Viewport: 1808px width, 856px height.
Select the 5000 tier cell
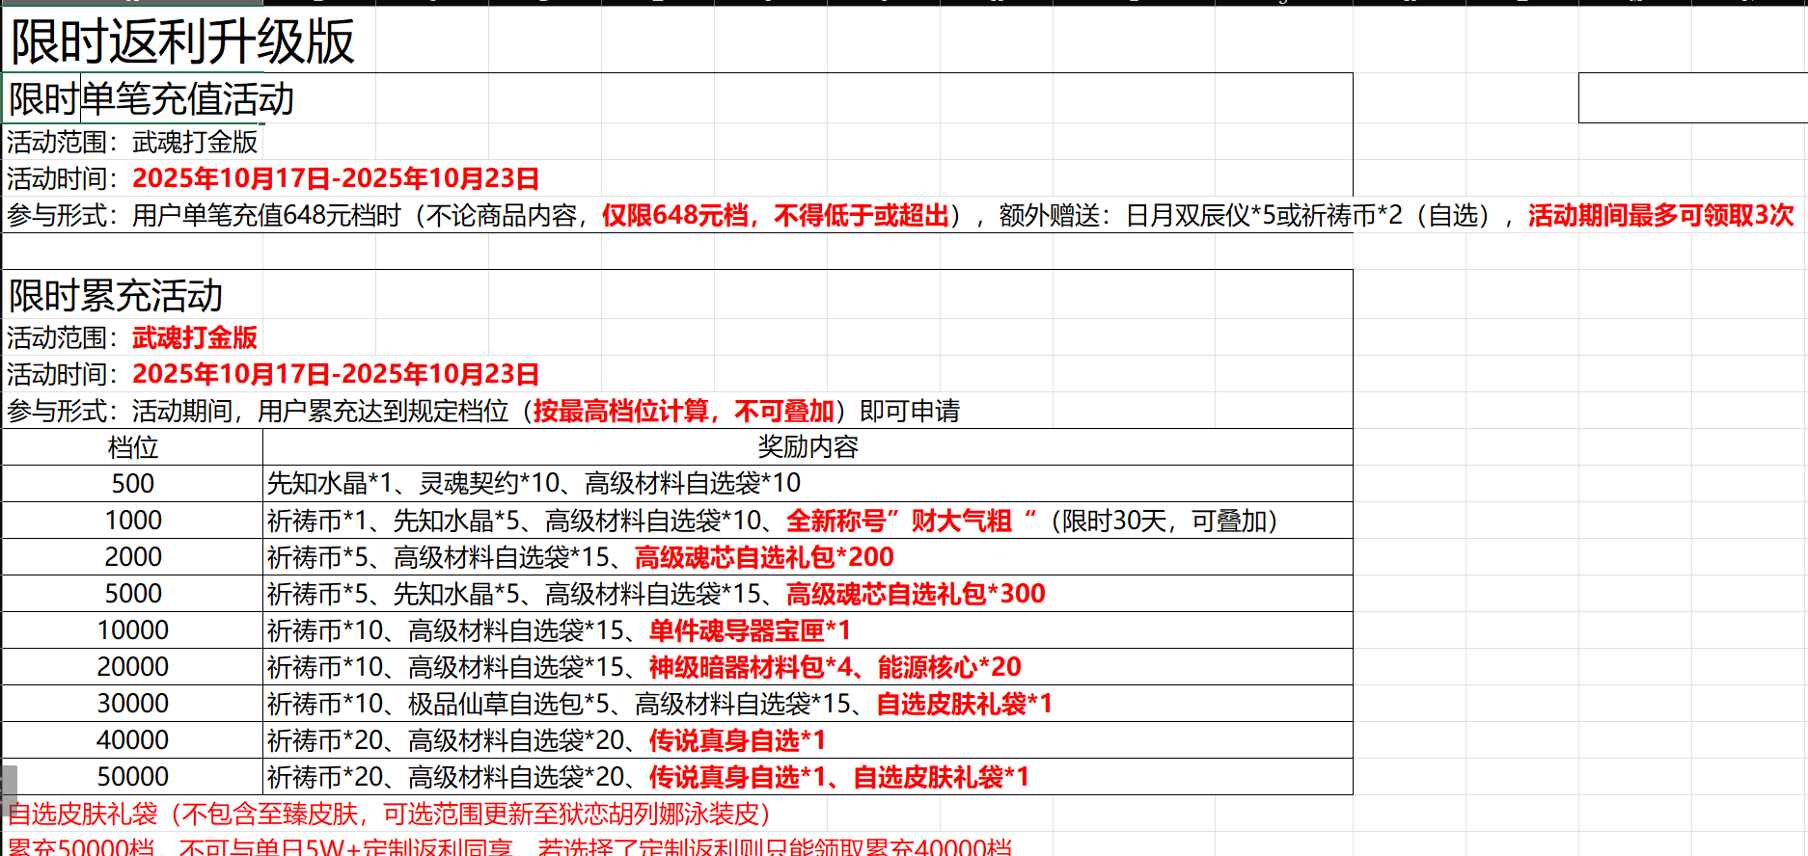(x=132, y=594)
